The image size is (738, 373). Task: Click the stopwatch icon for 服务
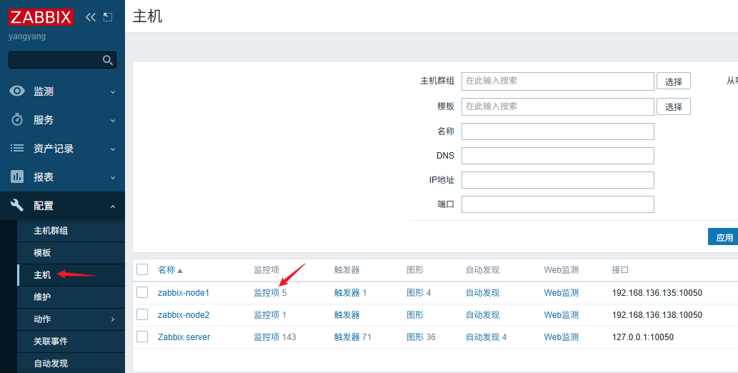point(17,119)
